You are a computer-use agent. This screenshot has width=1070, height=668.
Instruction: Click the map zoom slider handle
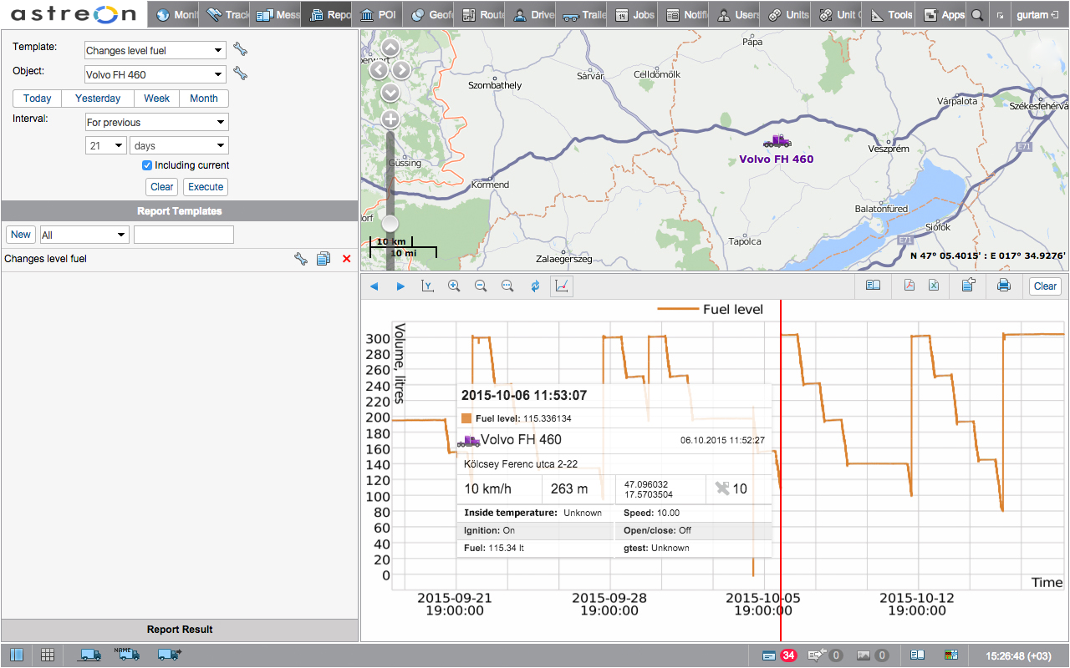(x=390, y=224)
